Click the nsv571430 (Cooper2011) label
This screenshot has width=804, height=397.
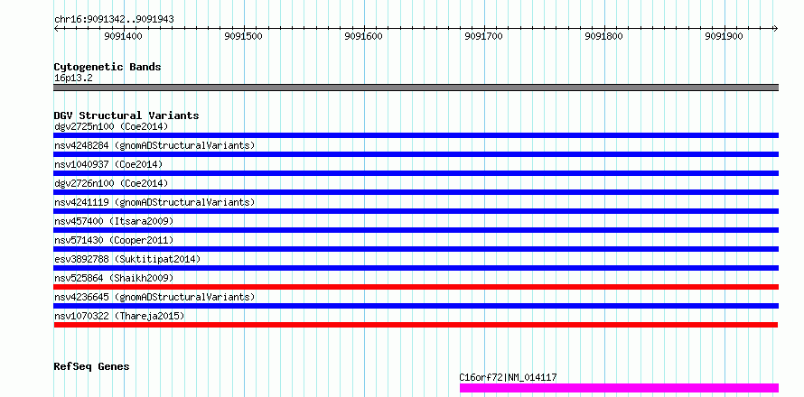[x=114, y=240]
